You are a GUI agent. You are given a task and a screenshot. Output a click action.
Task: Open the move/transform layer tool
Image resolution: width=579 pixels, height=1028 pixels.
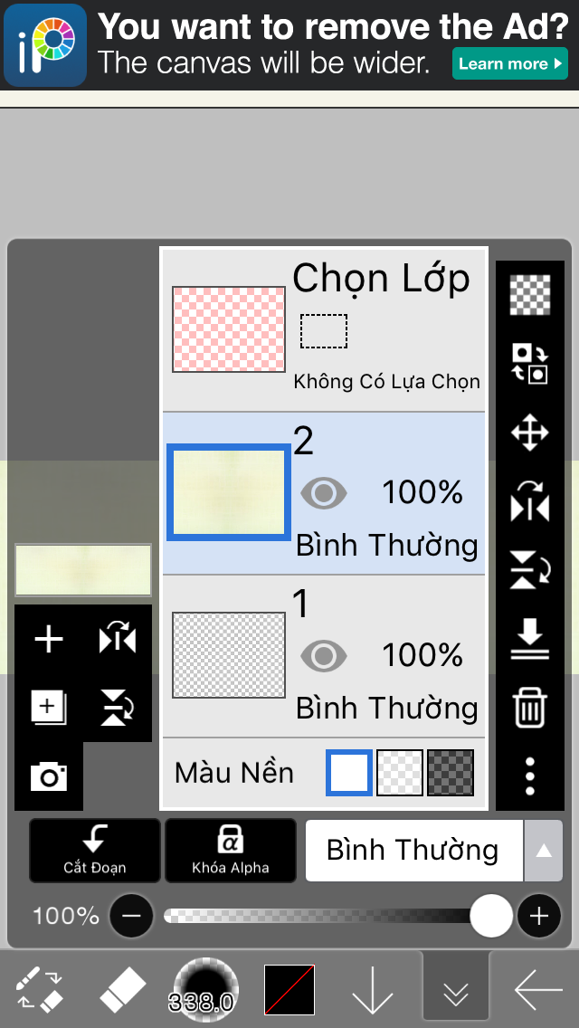530,433
